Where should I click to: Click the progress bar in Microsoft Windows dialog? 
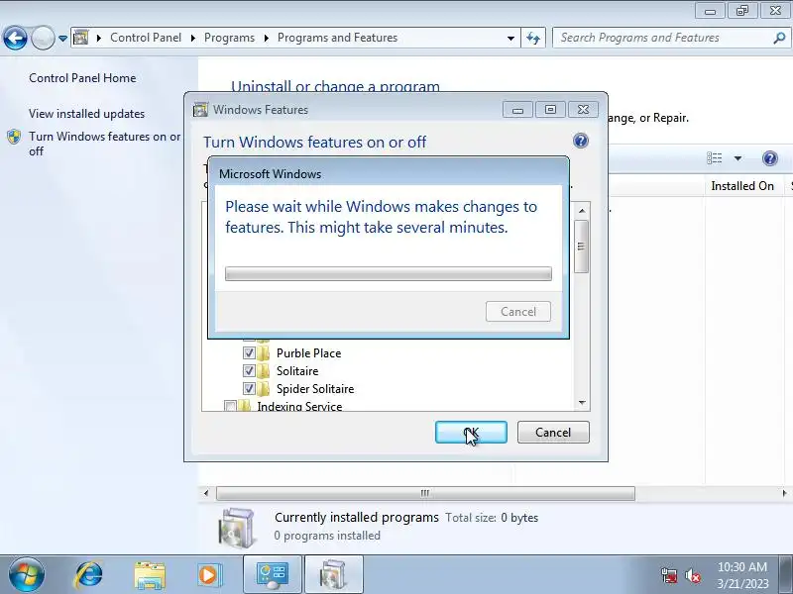point(388,274)
